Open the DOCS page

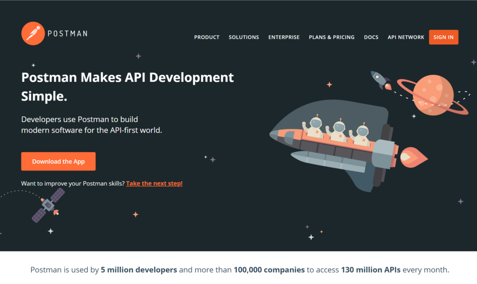coord(371,37)
